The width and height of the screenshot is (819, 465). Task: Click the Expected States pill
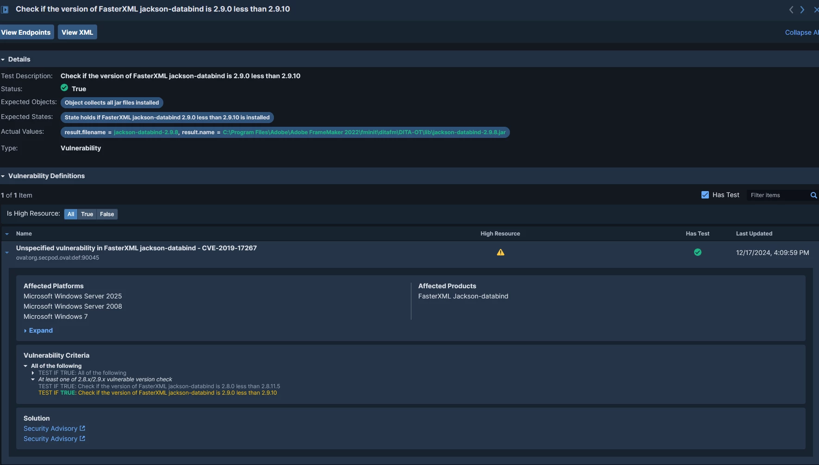point(167,118)
